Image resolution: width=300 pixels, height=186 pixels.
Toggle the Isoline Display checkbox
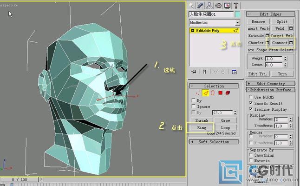tap(251, 109)
